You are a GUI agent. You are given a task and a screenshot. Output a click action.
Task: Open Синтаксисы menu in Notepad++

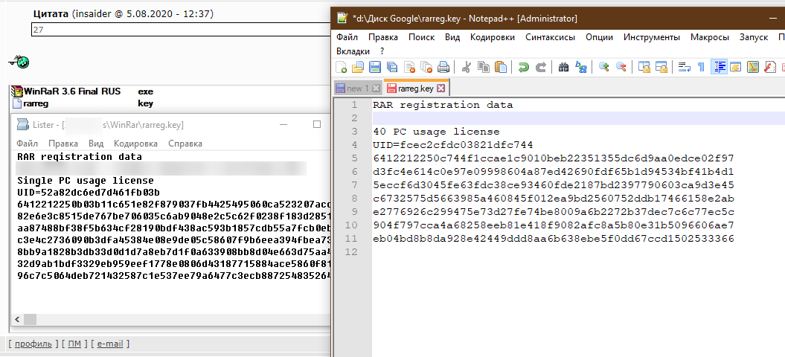[550, 37]
